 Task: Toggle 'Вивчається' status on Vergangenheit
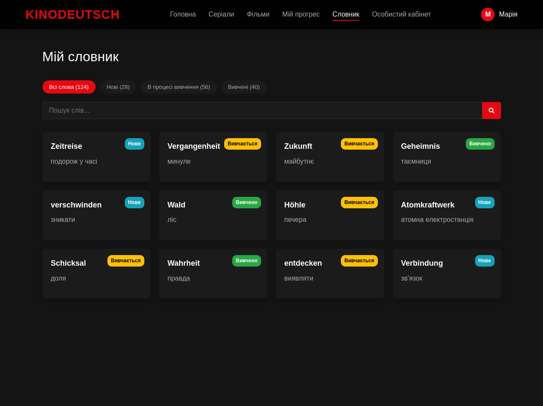coord(242,144)
